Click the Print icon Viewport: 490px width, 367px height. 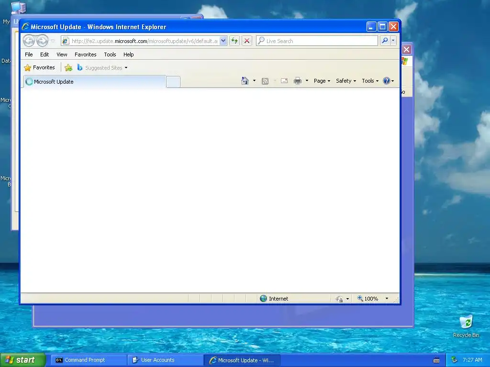point(298,81)
